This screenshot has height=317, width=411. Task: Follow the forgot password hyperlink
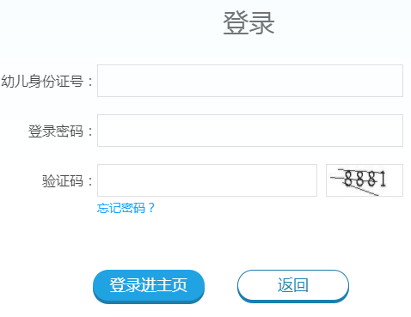tap(126, 208)
